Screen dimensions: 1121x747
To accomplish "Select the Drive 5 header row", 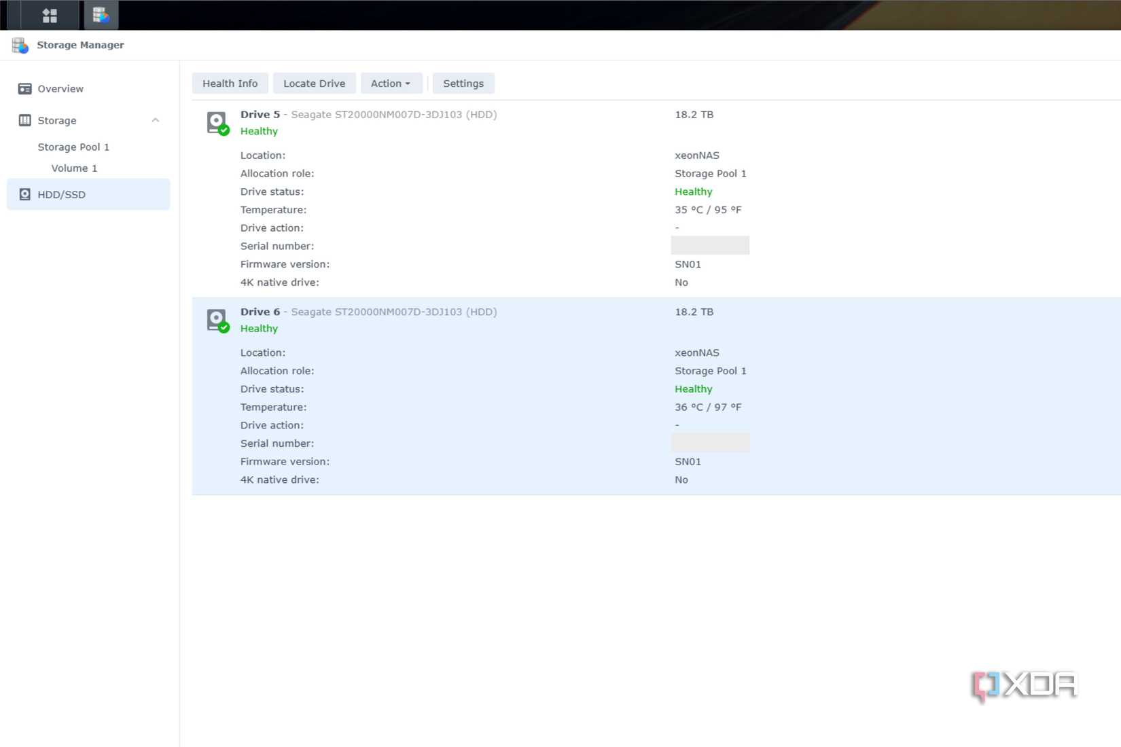I will coord(656,123).
